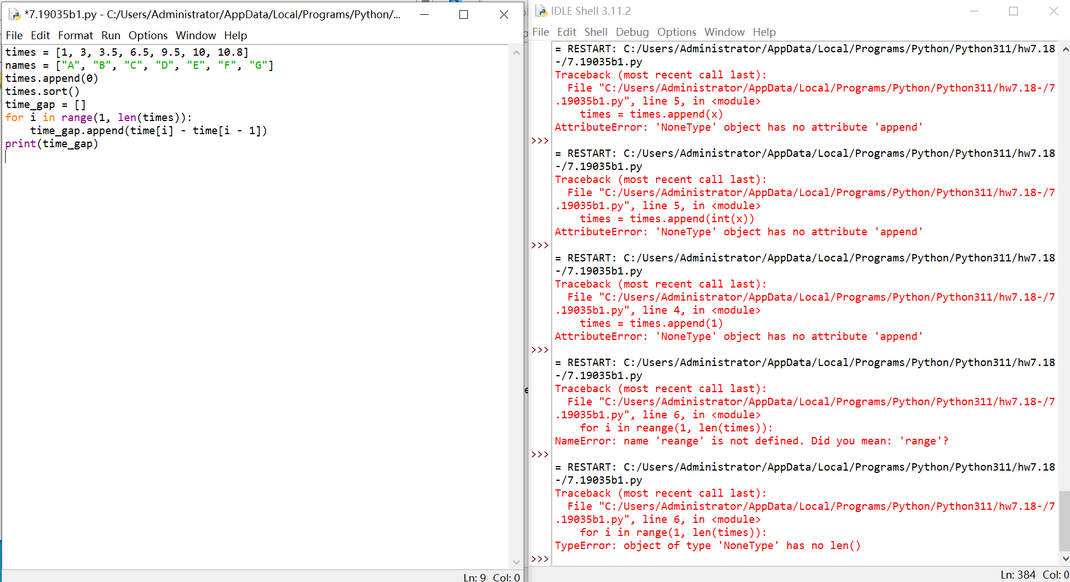Open Edit menu in editor window
This screenshot has width=1070, height=582.
(x=40, y=35)
